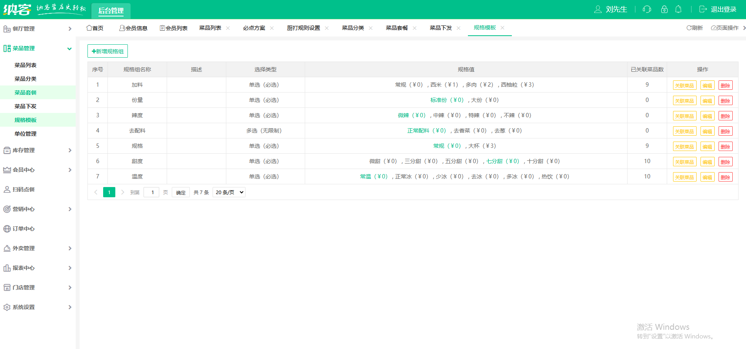Close the 菜品列表 tab with its X
This screenshot has width=746, height=349.
tap(228, 28)
